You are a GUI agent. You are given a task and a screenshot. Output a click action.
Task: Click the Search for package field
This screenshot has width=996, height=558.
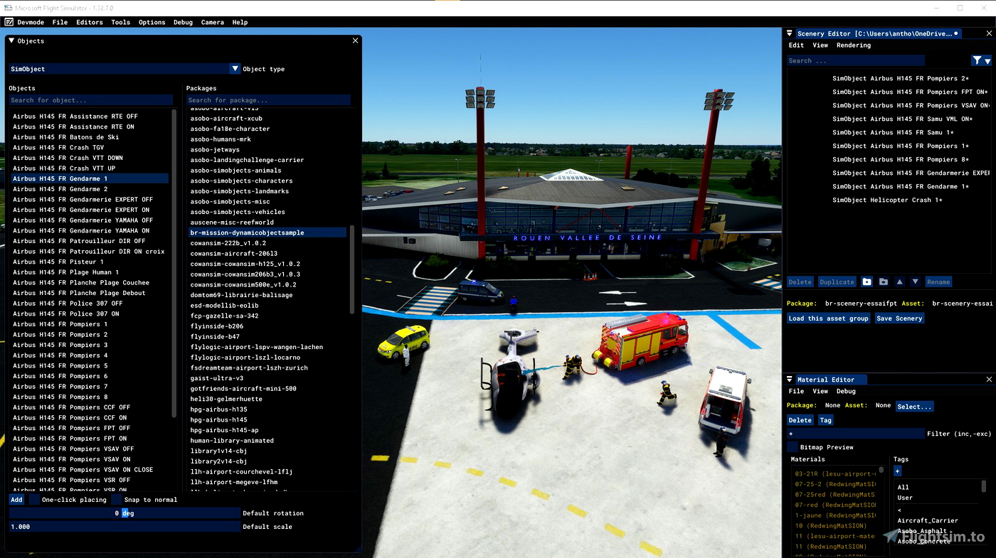(x=268, y=100)
